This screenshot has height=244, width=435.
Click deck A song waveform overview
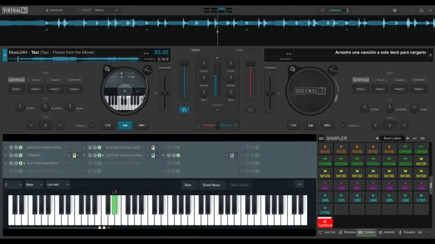point(74,59)
